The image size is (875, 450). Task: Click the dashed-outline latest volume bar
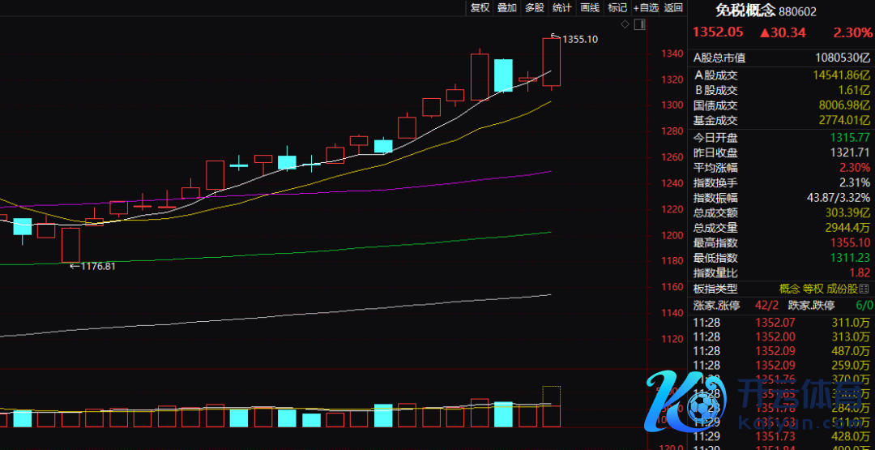point(552,405)
